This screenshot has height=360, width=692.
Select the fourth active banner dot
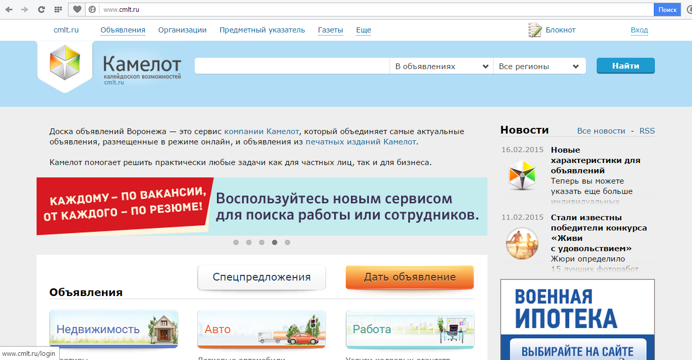[275, 242]
